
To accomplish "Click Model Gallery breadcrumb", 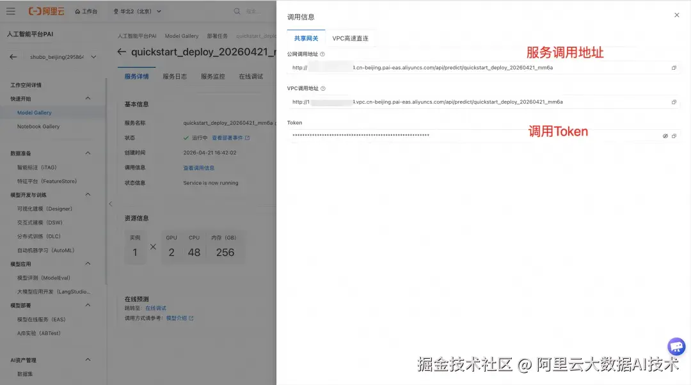I will click(x=182, y=36).
